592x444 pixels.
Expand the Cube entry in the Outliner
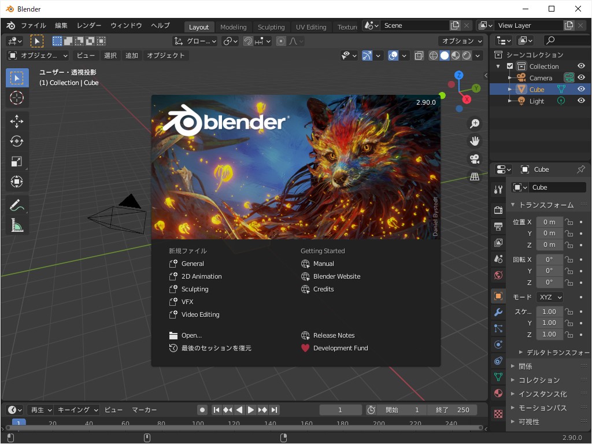coord(509,89)
